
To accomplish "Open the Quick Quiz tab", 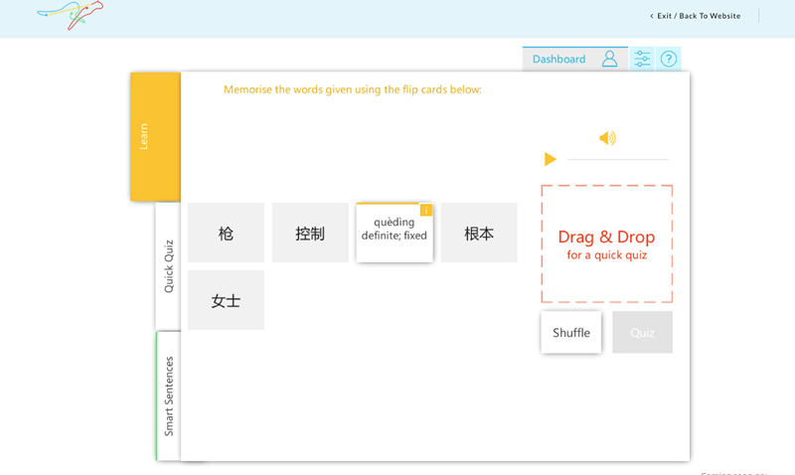I will (x=168, y=265).
